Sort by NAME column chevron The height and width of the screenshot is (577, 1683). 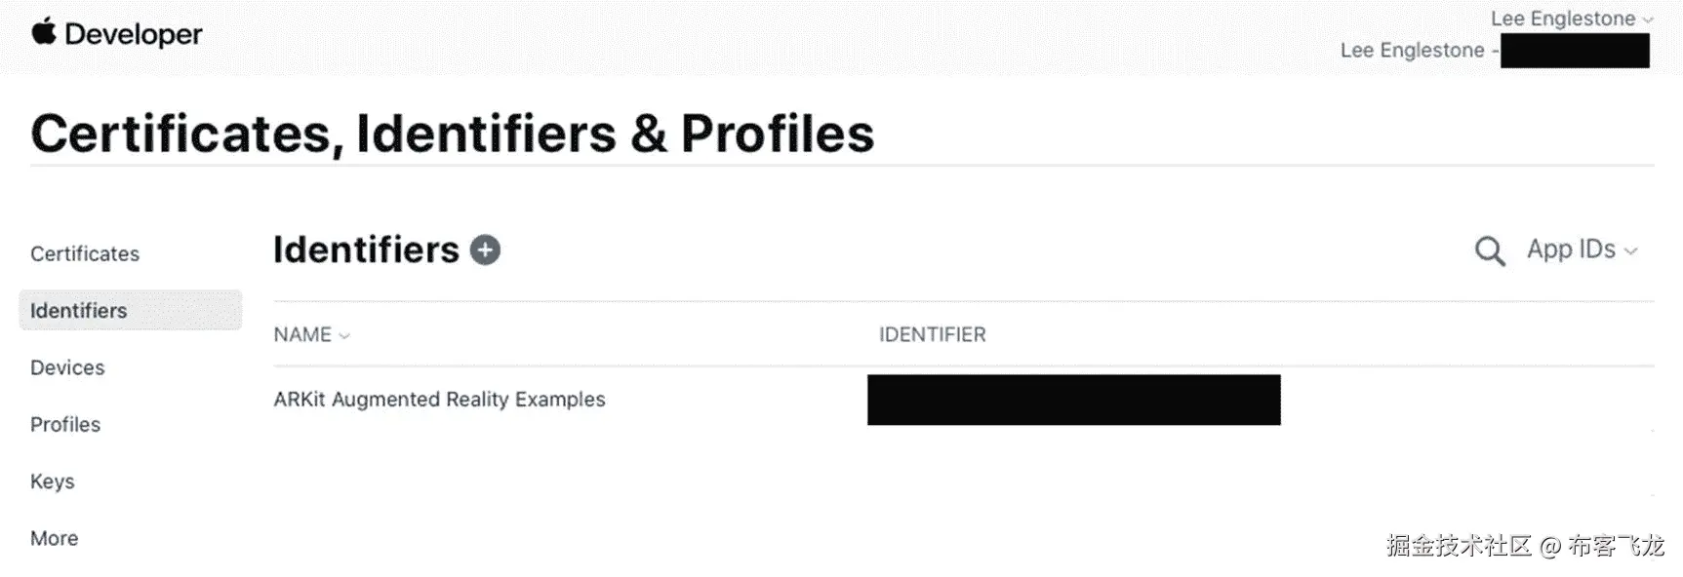(x=344, y=336)
